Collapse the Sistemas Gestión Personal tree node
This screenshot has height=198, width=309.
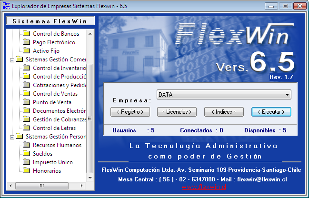point(11,137)
